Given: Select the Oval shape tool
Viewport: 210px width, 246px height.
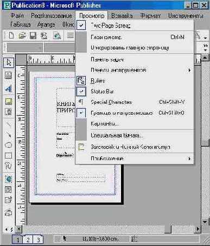Looking at the screenshot, I should (x=9, y=145).
